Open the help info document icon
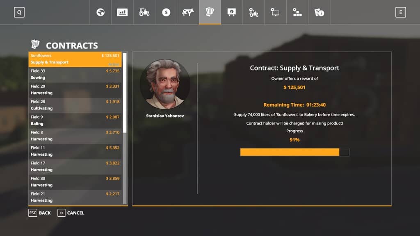This screenshot has height=236, width=420. point(319,12)
